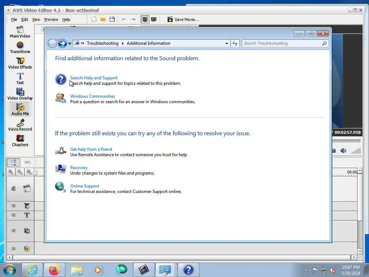Click the Recovery computer icon
This screenshot has height=277, width=369.
(x=61, y=169)
